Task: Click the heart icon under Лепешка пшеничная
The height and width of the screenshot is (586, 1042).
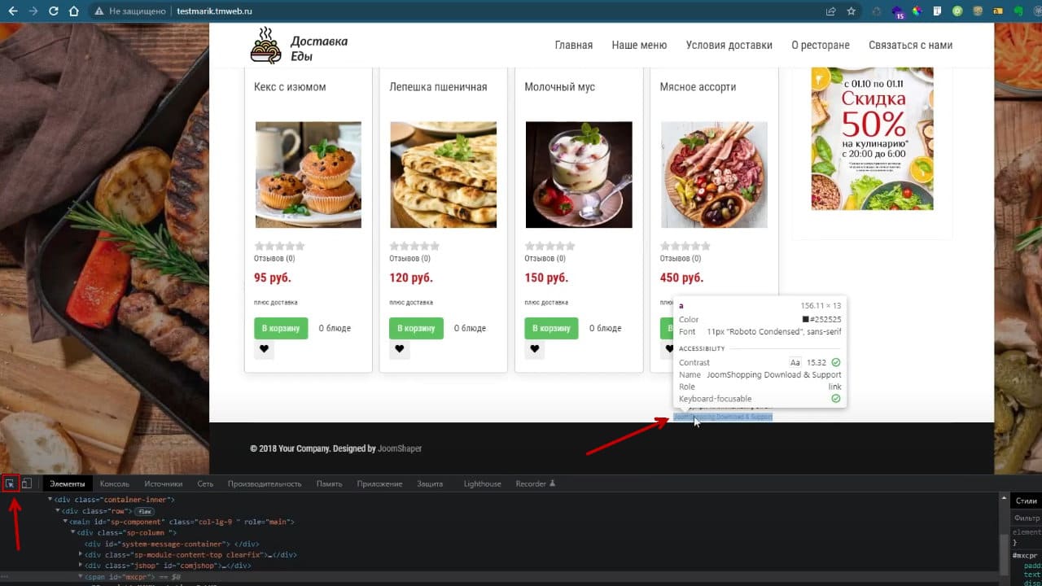Action: click(399, 349)
